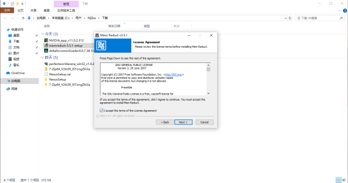Open the 主页 ribbon tab

[x=20, y=10]
